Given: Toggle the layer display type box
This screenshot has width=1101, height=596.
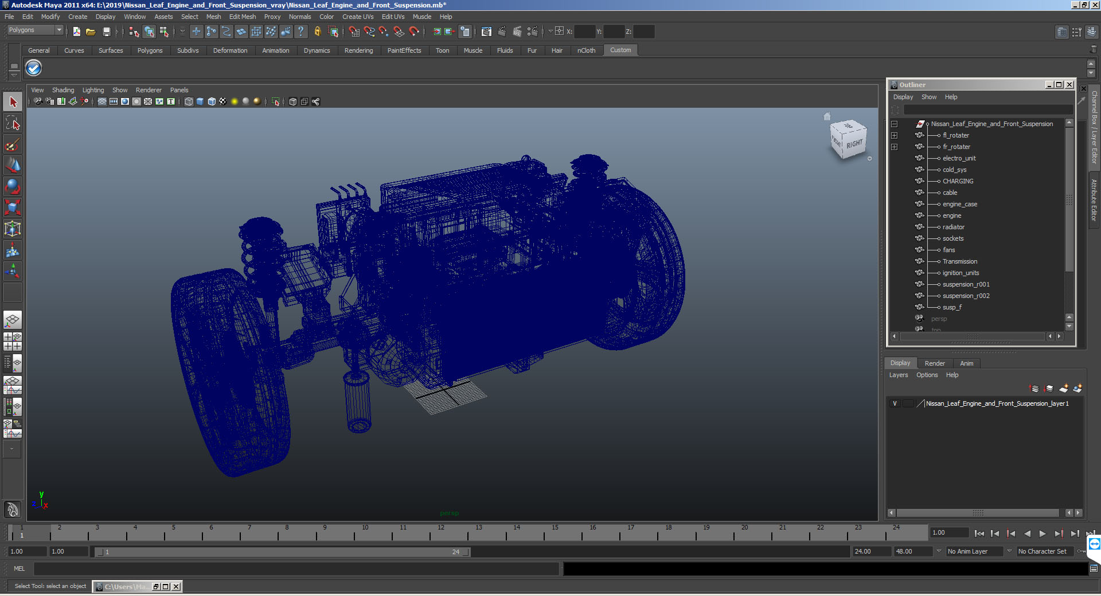Looking at the screenshot, I should tap(908, 403).
